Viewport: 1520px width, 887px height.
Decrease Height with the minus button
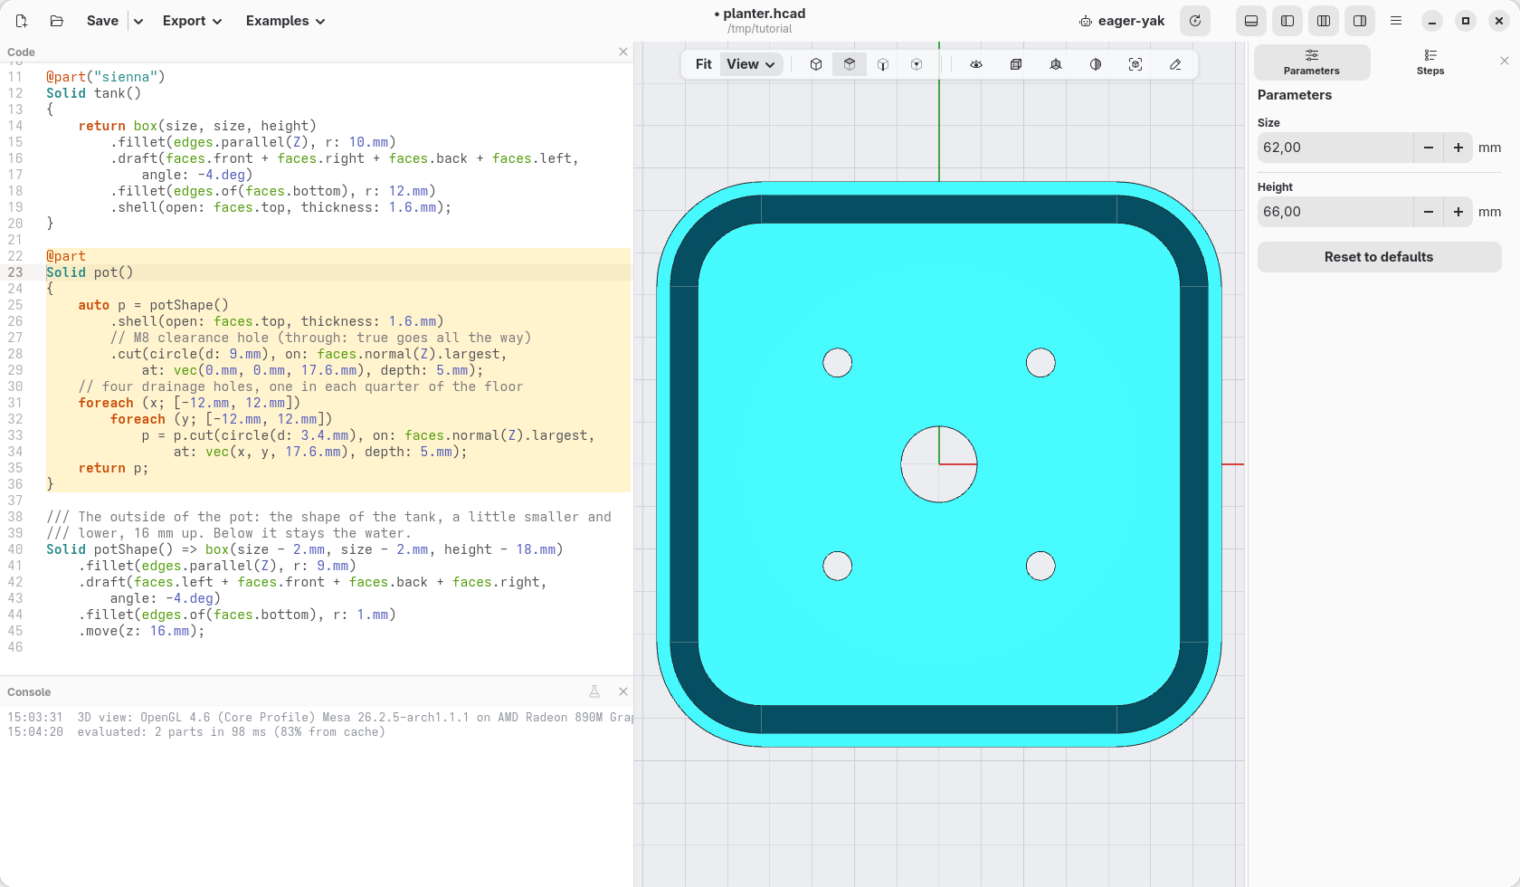(1429, 212)
